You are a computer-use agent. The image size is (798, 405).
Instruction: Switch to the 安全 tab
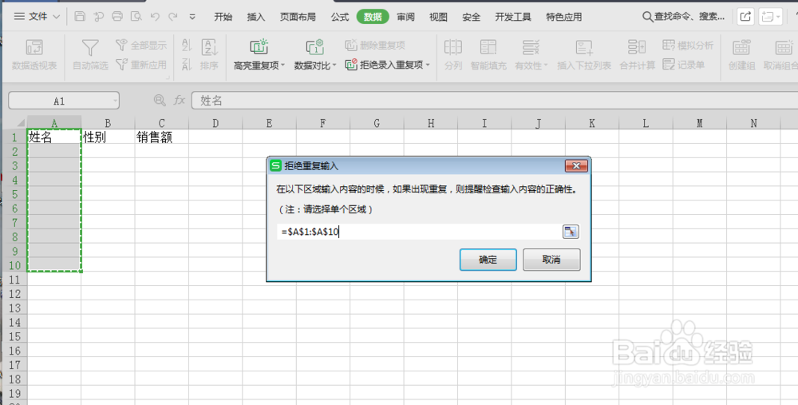tap(472, 17)
